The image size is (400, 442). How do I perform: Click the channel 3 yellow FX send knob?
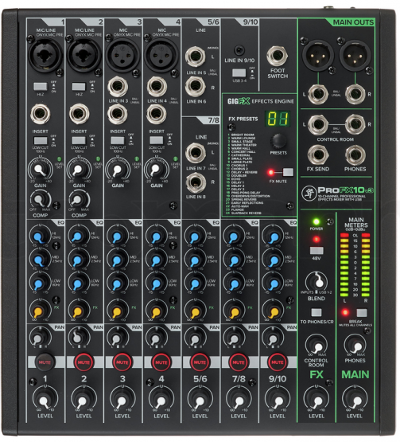(x=118, y=310)
